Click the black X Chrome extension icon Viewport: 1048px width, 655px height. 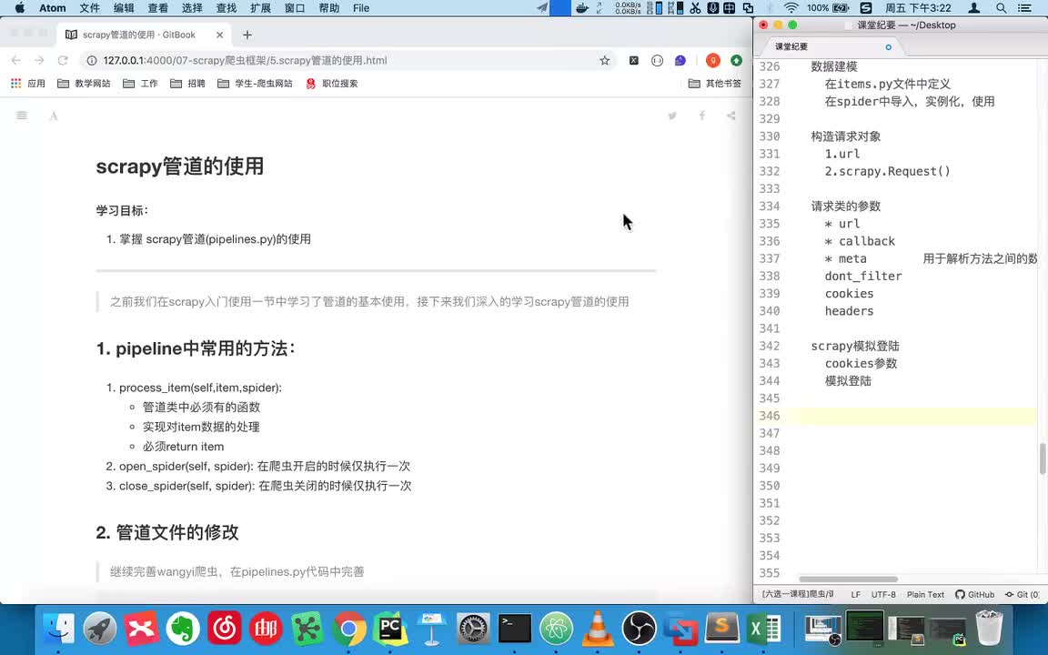(633, 60)
